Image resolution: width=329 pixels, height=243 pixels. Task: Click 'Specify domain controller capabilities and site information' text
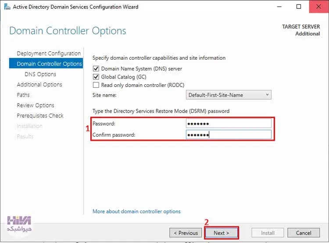[x=159, y=58]
